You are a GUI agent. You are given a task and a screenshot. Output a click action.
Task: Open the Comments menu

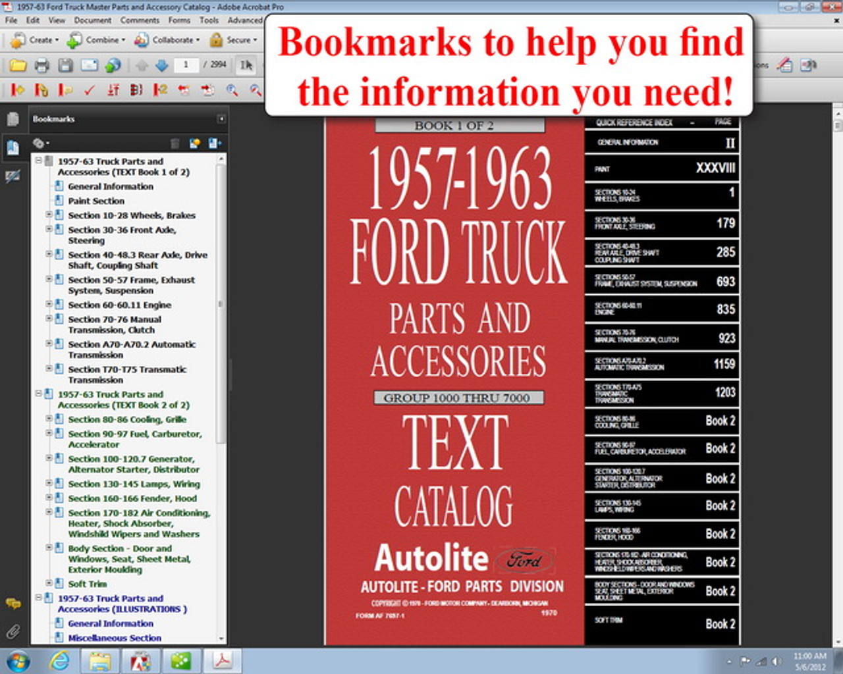point(139,20)
